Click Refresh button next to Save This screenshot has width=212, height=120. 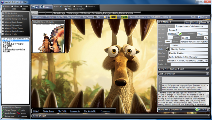[195, 22]
